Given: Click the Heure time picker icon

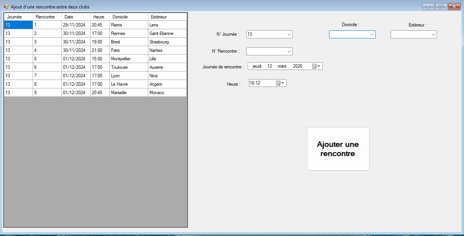Looking at the screenshot, I should pos(280,83).
